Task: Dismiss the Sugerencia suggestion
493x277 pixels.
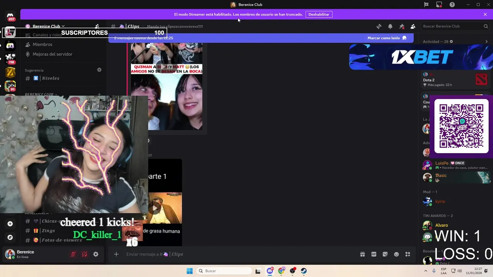Action: [x=99, y=70]
